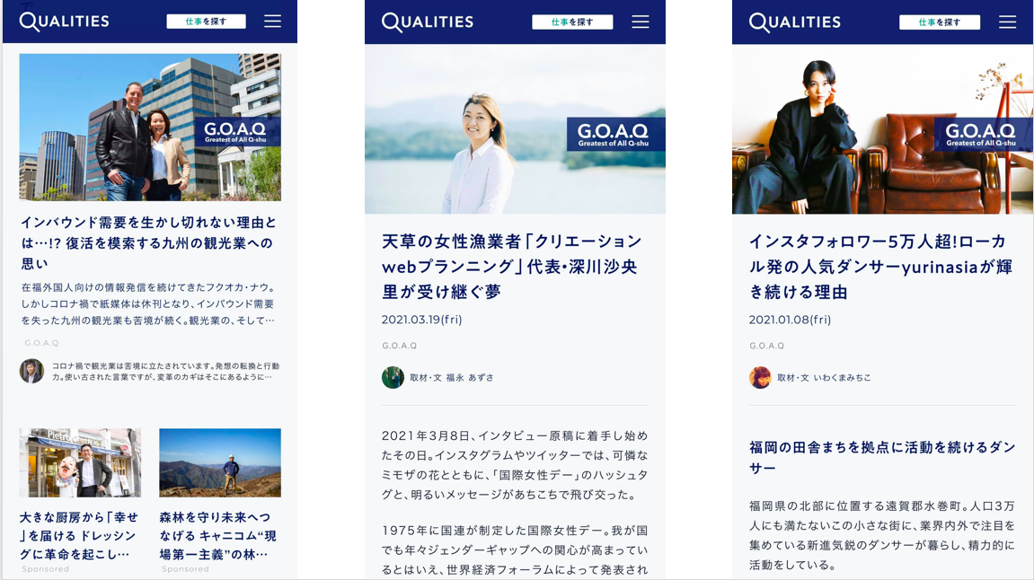The height and width of the screenshot is (580, 1034).
Task: Open the 大きな厨房から sponsored article title
Action: click(x=79, y=535)
